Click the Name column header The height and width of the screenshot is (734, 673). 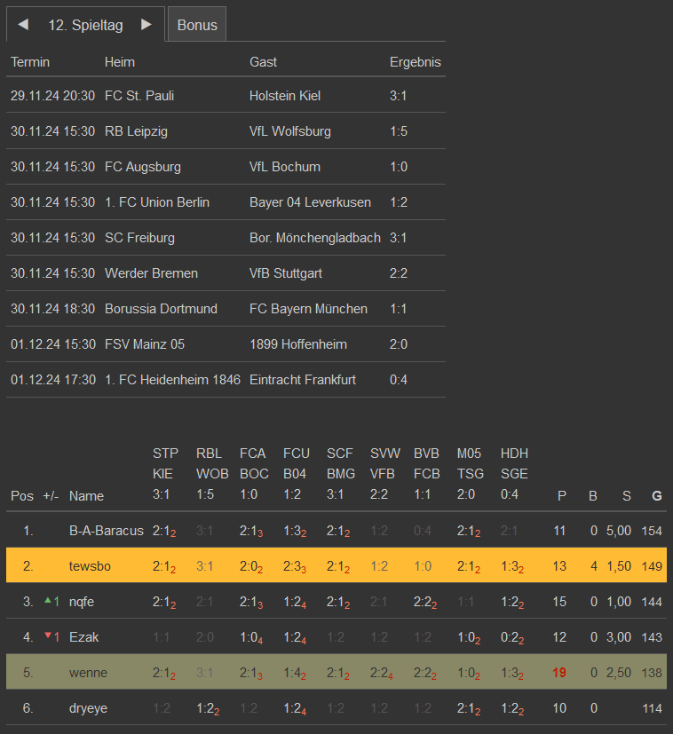click(x=86, y=496)
